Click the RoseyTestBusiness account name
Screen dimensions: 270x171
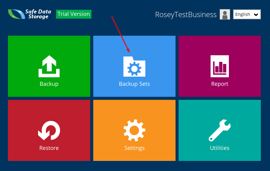point(186,15)
